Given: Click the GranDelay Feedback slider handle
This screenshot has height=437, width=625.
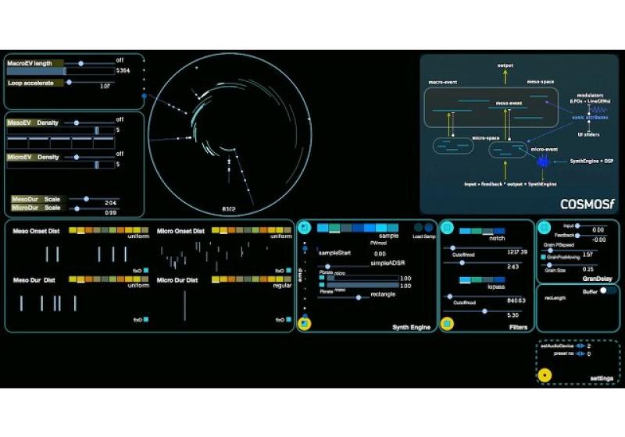Looking at the screenshot, I should [x=577, y=236].
